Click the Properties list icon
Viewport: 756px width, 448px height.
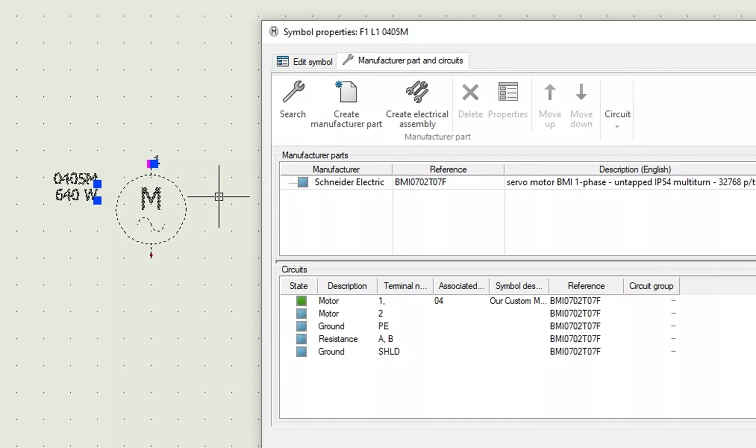(508, 92)
